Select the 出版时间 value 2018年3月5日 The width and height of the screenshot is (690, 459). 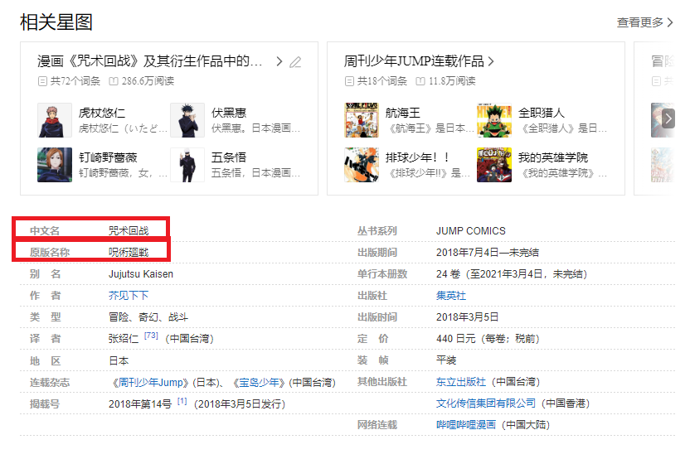coord(468,317)
